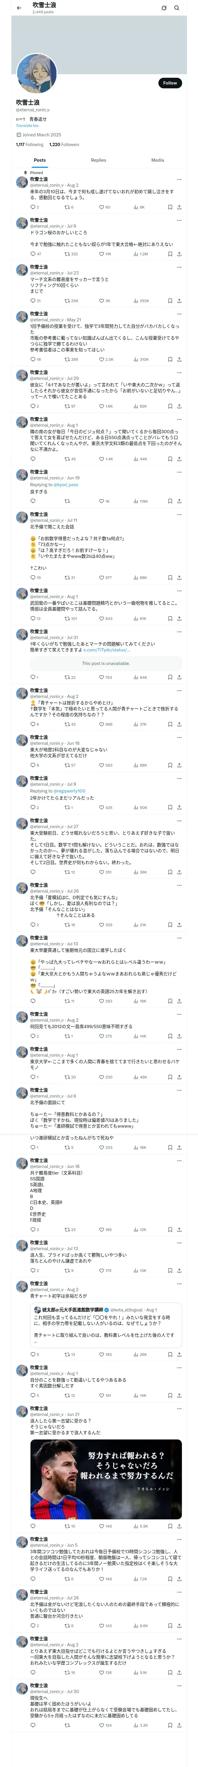This screenshot has height=1767, width=198.
Task: Open search via the magnifier icon
Action: point(177,8)
